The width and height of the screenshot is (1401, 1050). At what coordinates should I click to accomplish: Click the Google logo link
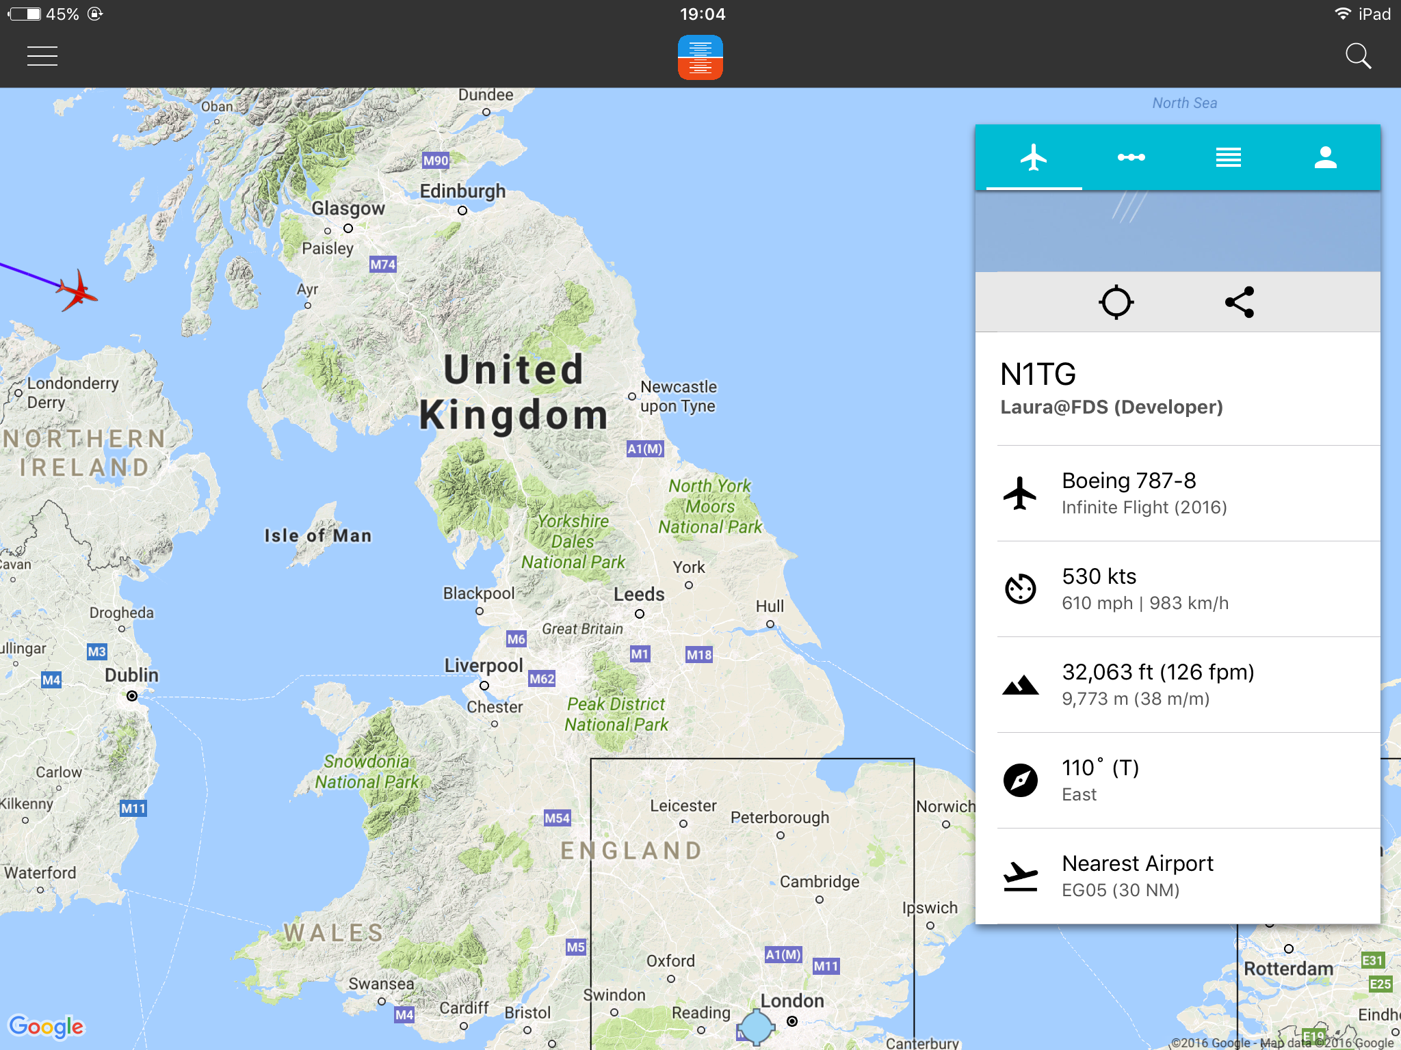tap(46, 1025)
